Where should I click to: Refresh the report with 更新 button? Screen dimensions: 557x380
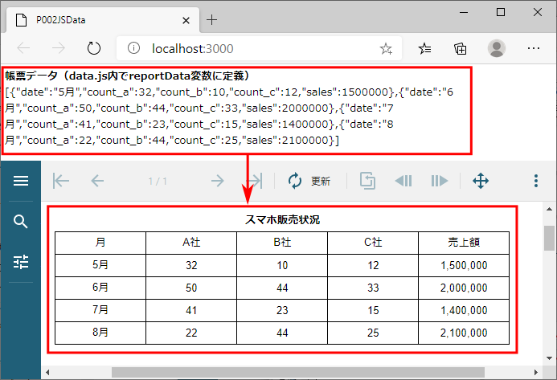point(309,181)
